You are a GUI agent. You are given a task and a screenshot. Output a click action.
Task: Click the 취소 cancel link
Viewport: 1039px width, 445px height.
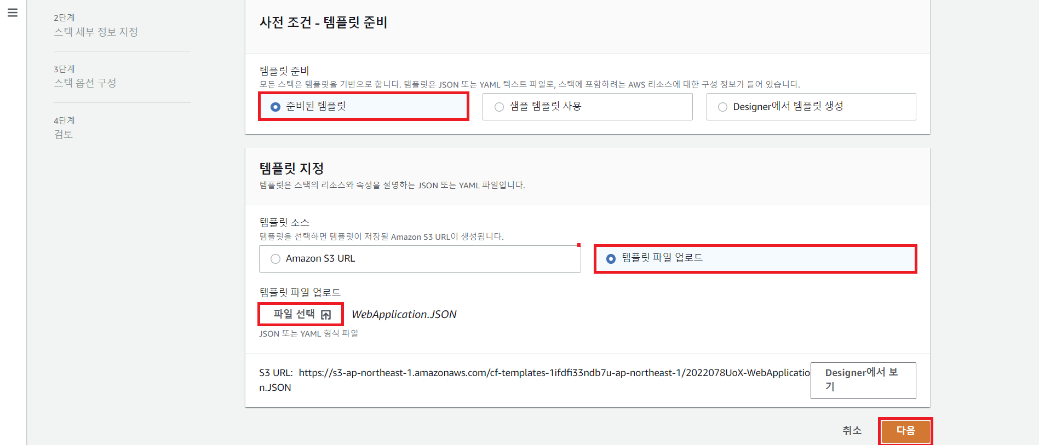pyautogui.click(x=852, y=431)
